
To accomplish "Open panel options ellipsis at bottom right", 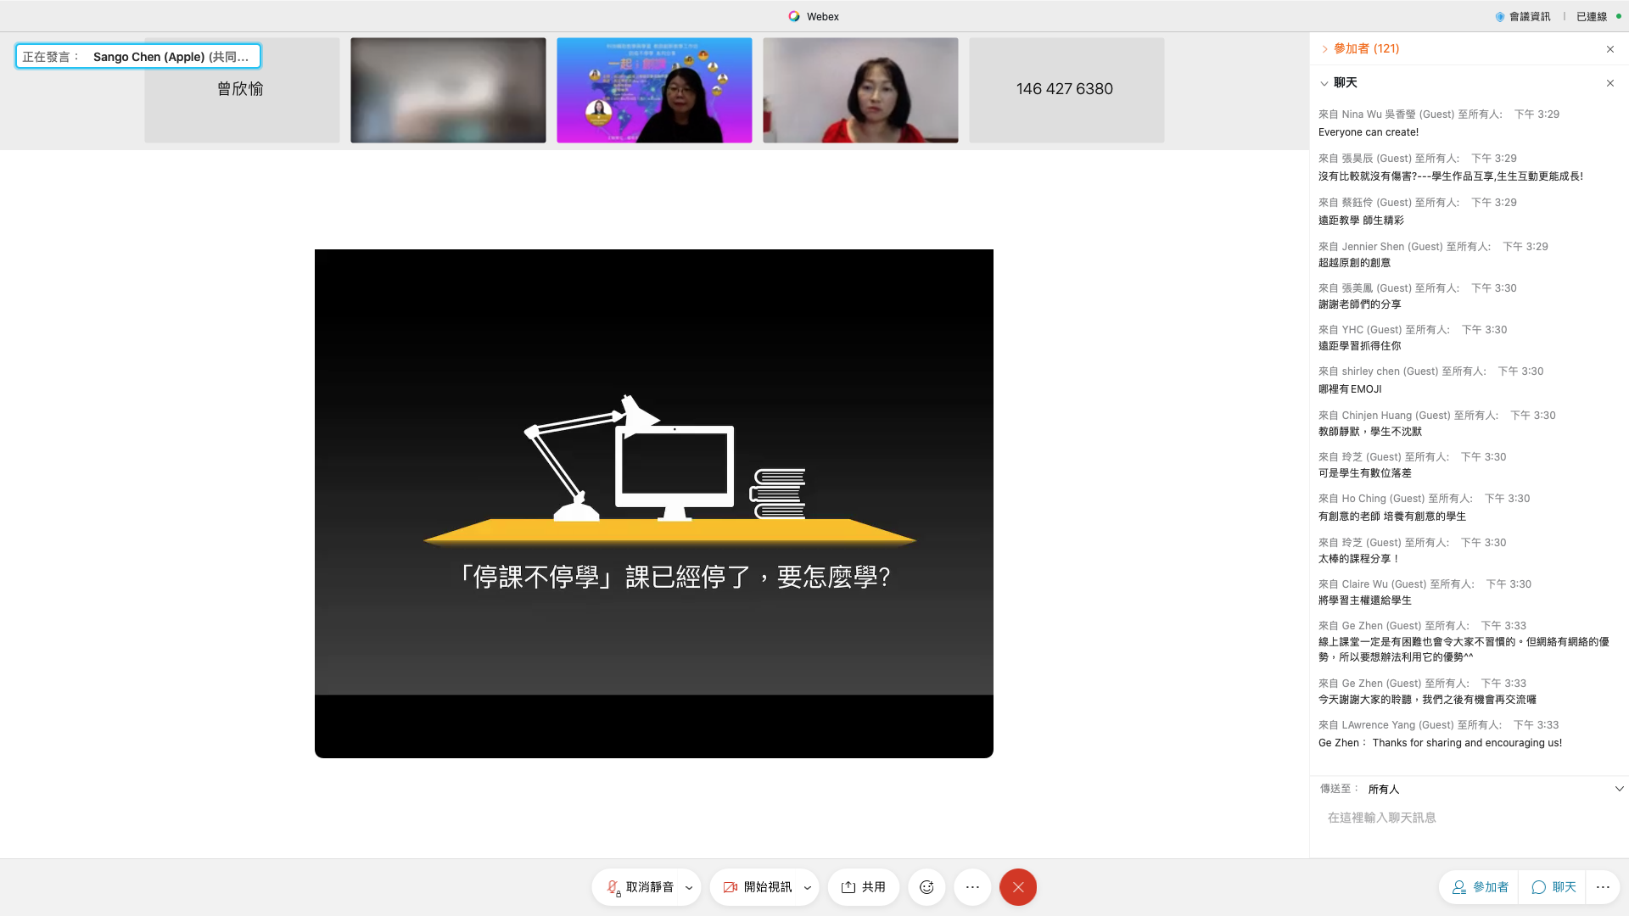I will pyautogui.click(x=1602, y=887).
